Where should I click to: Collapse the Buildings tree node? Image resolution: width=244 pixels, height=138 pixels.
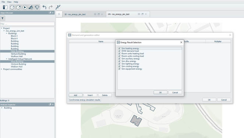pos(7,33)
